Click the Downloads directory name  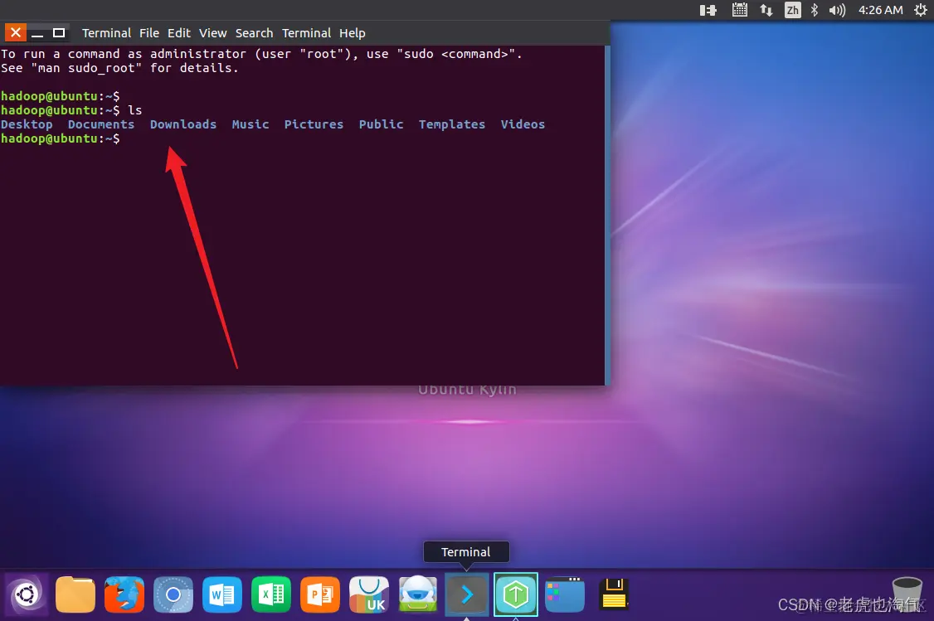182,124
